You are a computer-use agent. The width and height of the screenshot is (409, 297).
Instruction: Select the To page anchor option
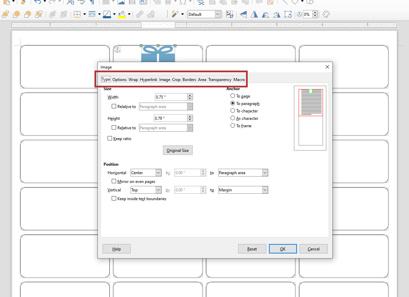click(x=233, y=96)
